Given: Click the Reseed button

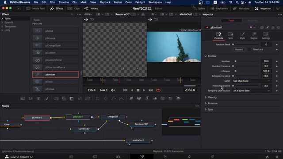Looking at the screenshot, I should click(239, 49).
